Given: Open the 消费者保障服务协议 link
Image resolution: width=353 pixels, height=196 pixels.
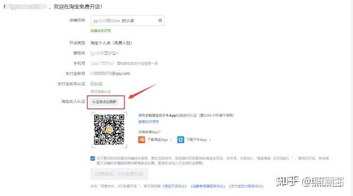Looking at the screenshot, I should (x=208, y=186).
